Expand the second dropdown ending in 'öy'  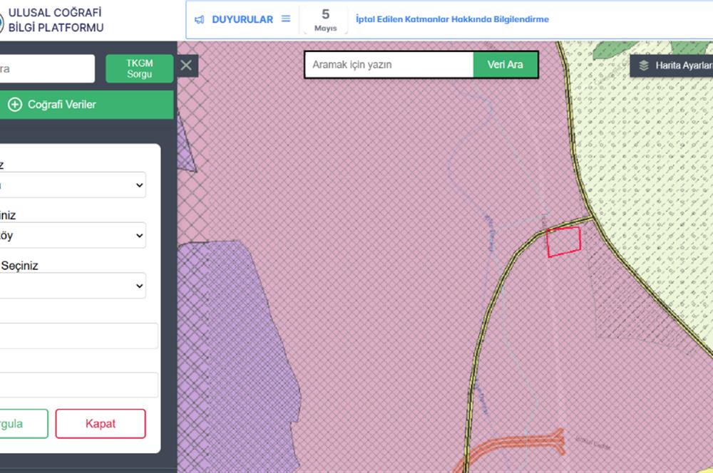[x=73, y=235]
